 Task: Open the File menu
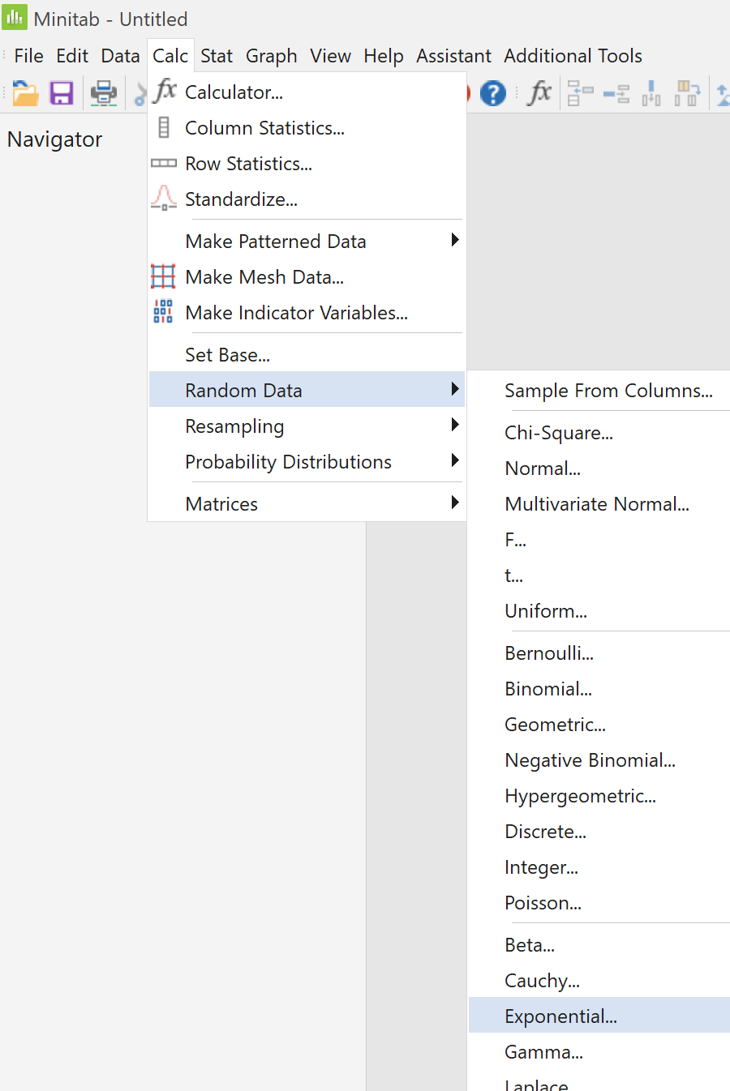tap(29, 56)
